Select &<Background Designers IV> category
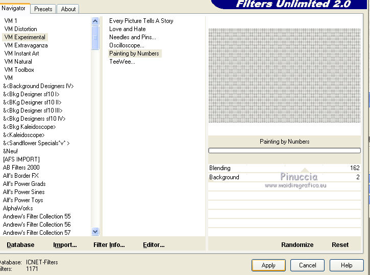 point(38,86)
